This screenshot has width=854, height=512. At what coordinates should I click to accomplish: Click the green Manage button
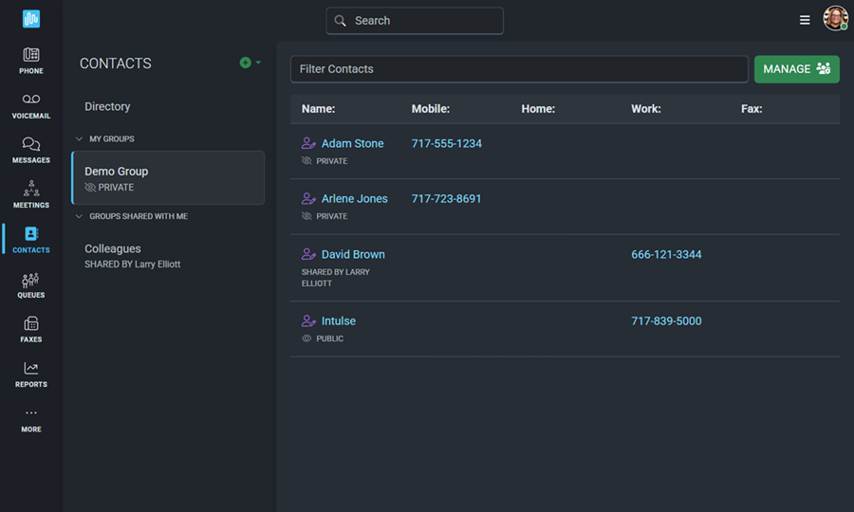pyautogui.click(x=796, y=69)
